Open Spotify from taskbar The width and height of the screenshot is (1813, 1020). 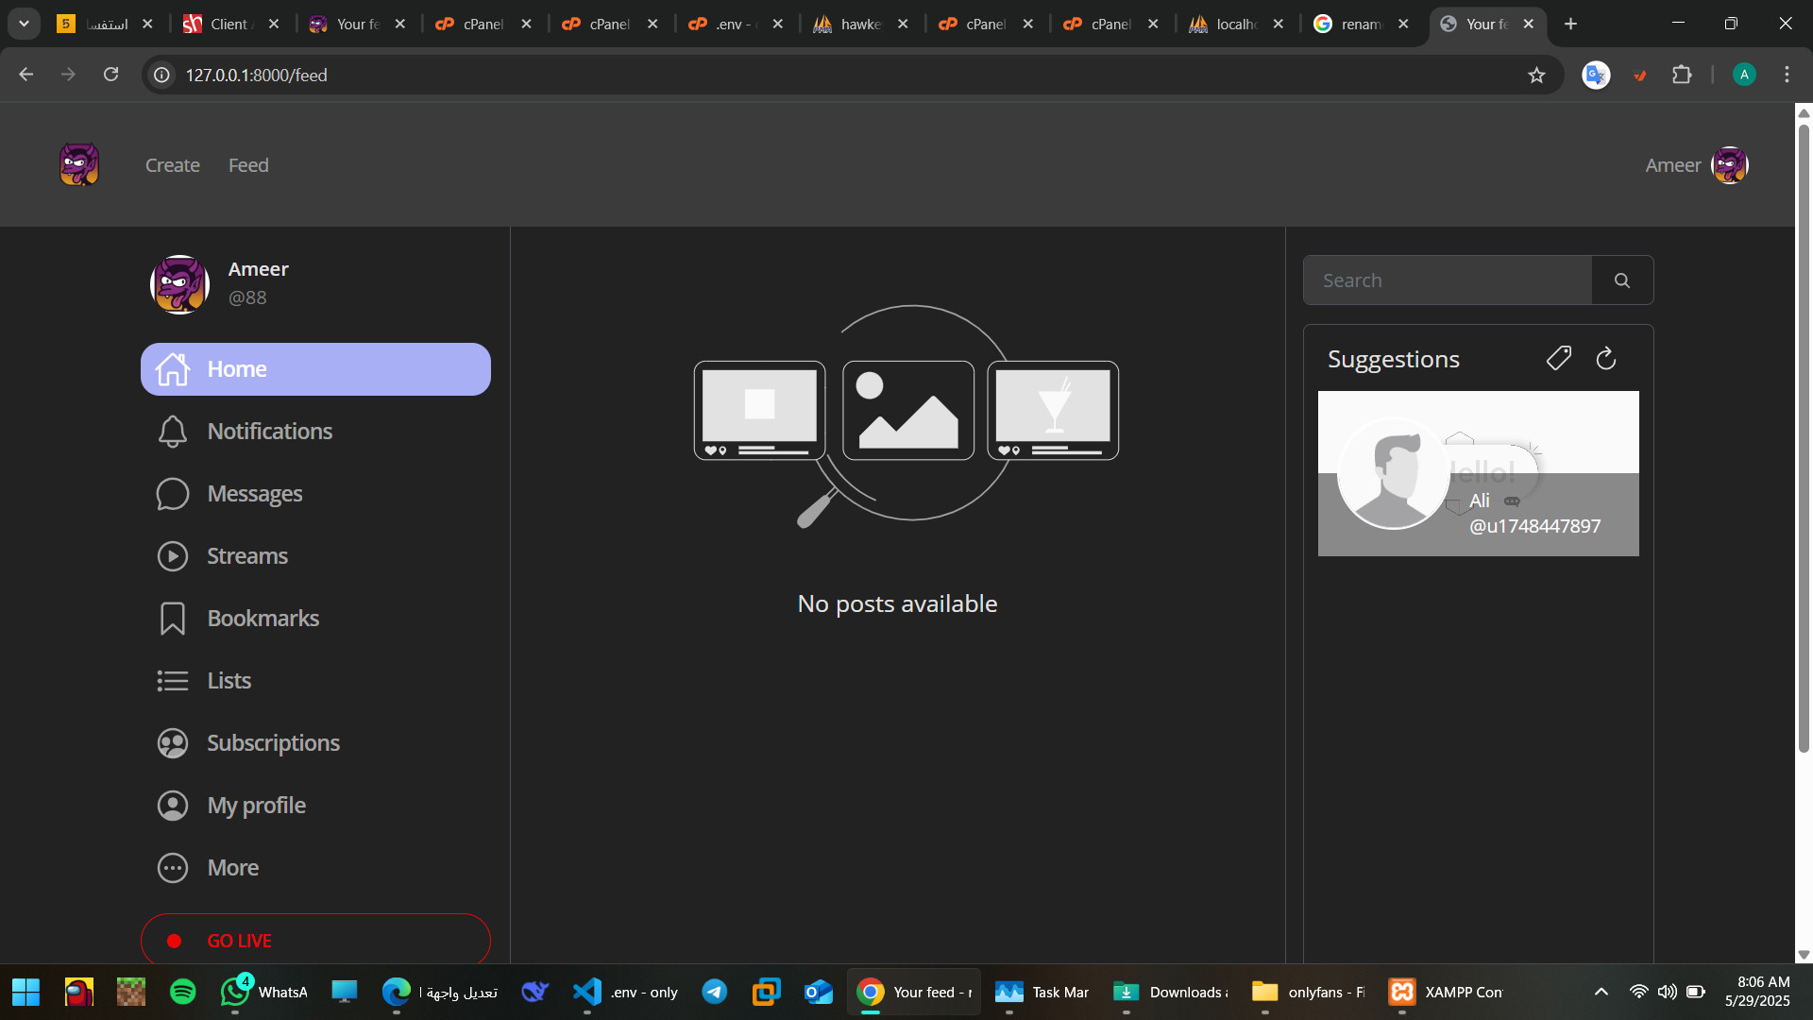coord(183,992)
